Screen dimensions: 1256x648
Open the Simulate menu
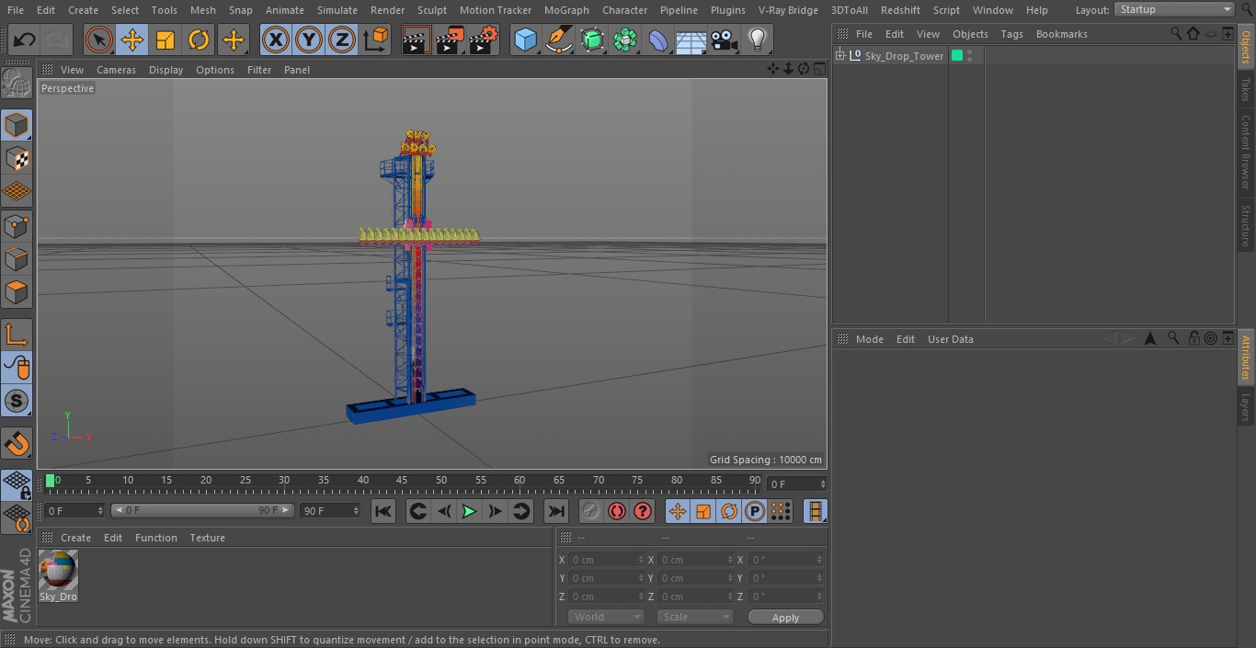(x=337, y=10)
